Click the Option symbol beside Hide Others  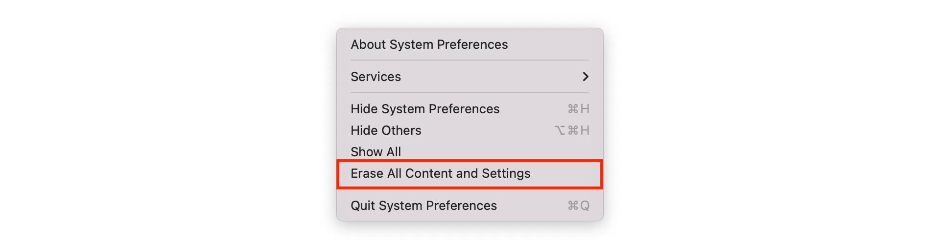[x=560, y=130]
